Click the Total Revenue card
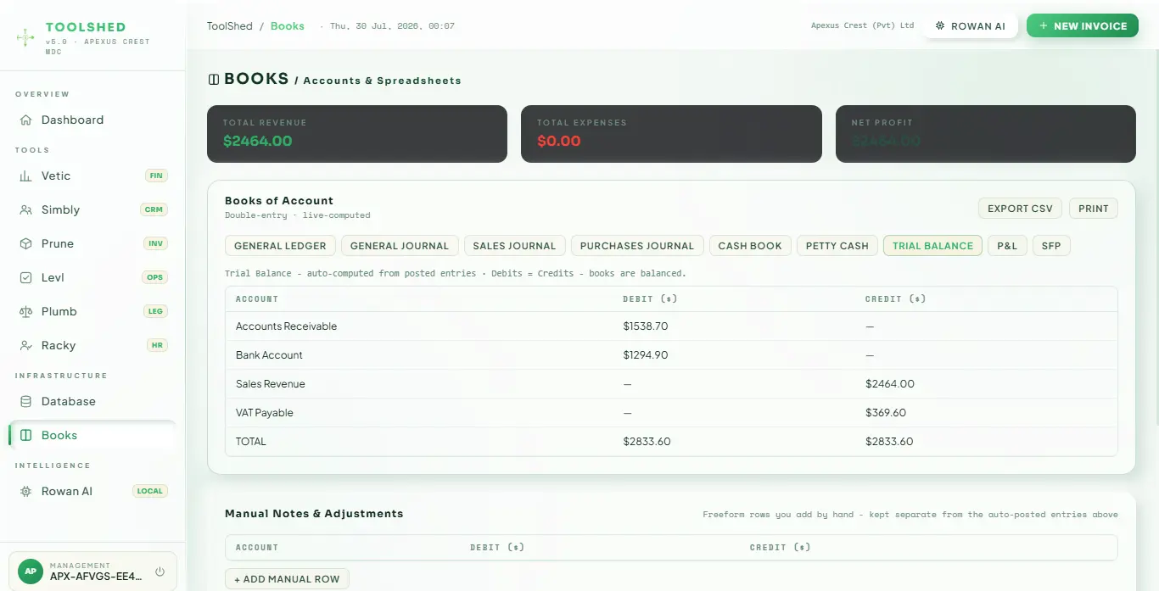 tap(357, 134)
